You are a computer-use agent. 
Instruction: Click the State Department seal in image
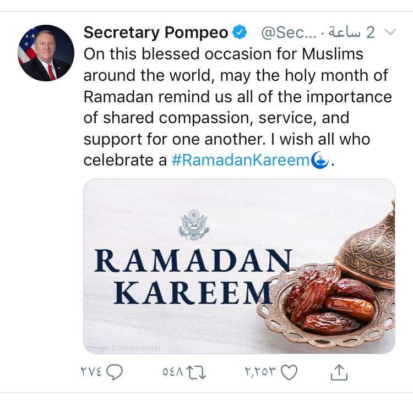pyautogui.click(x=194, y=224)
